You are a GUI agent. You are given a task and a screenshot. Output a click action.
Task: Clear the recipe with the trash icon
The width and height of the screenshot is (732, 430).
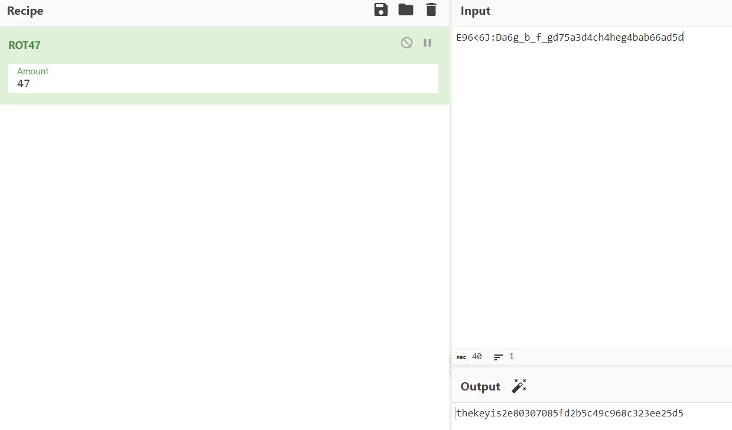[x=431, y=9]
